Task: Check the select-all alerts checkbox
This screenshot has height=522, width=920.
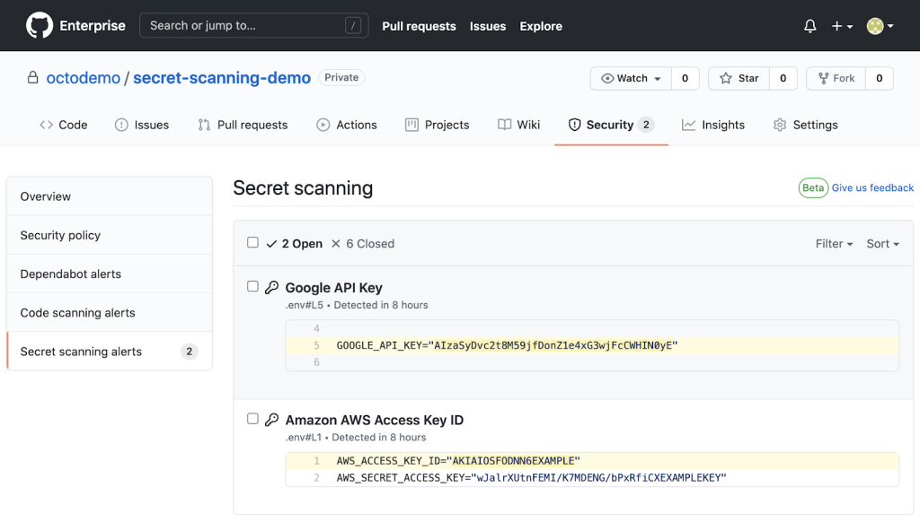Action: (x=252, y=243)
